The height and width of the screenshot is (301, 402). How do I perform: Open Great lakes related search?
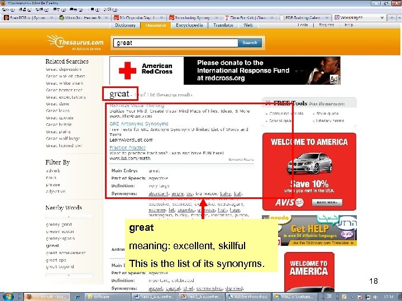click(58, 110)
